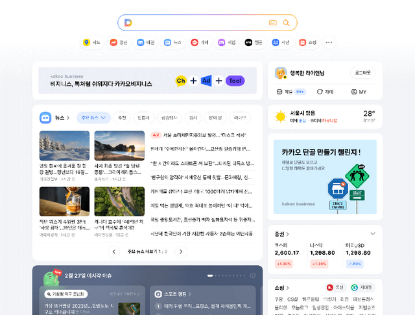Go to next news page arrow
Viewport: 415px width, 315px height.
click(x=181, y=251)
